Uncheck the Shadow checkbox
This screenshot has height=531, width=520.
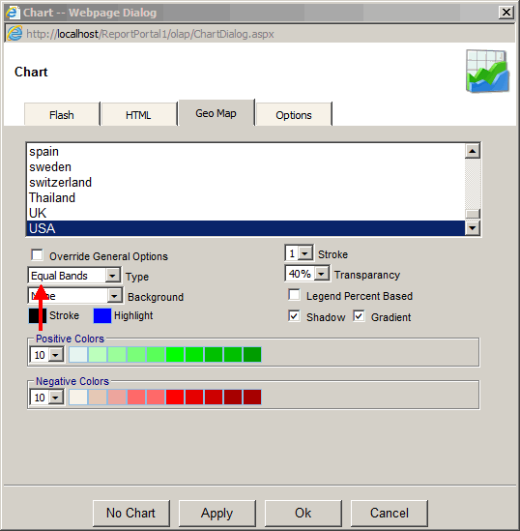pos(294,316)
